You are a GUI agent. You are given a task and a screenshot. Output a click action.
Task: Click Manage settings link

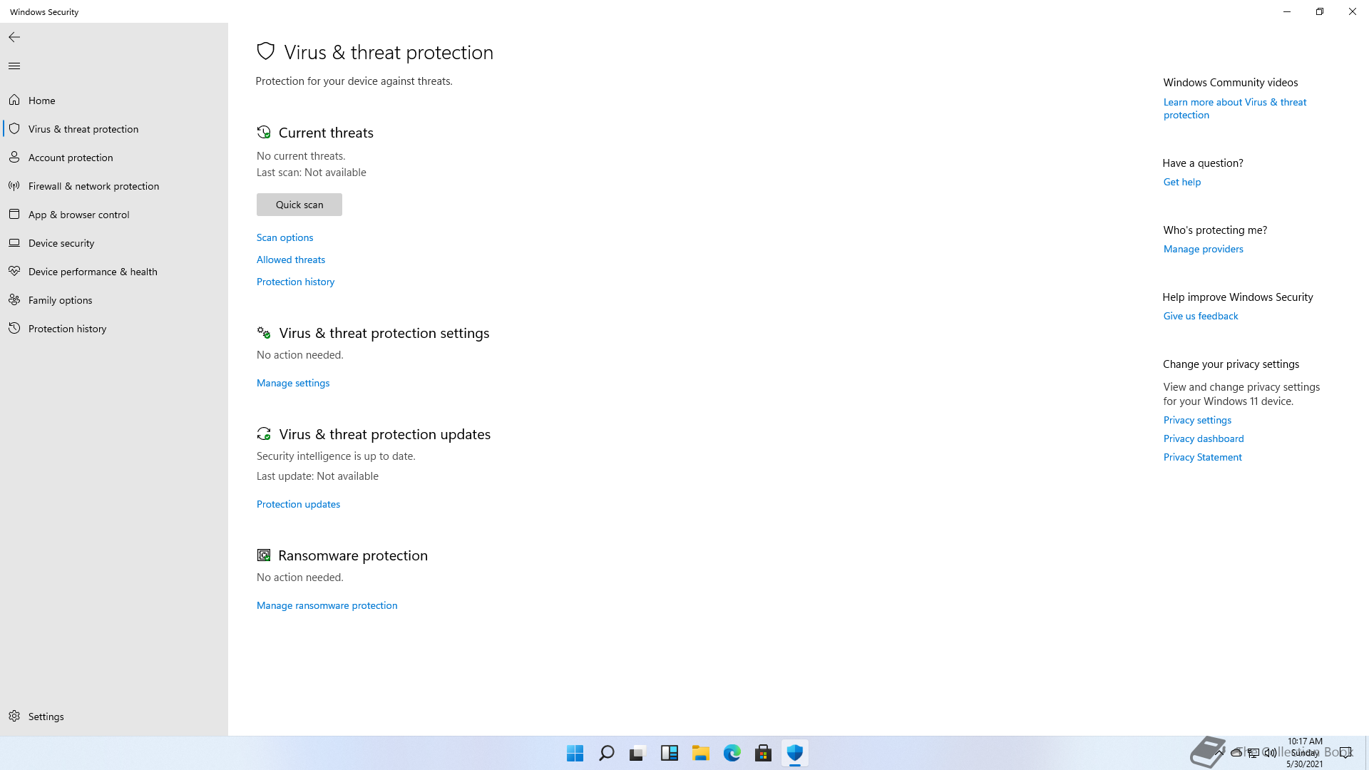click(x=293, y=383)
